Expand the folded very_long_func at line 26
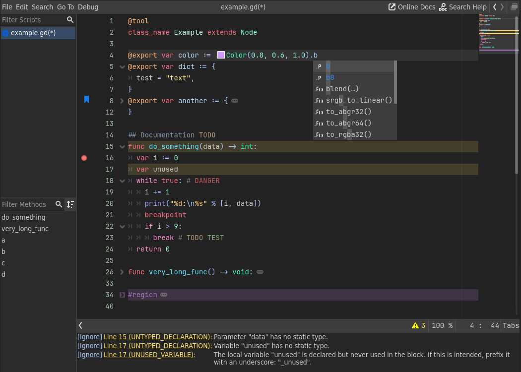This screenshot has height=372, width=521. coord(122,272)
